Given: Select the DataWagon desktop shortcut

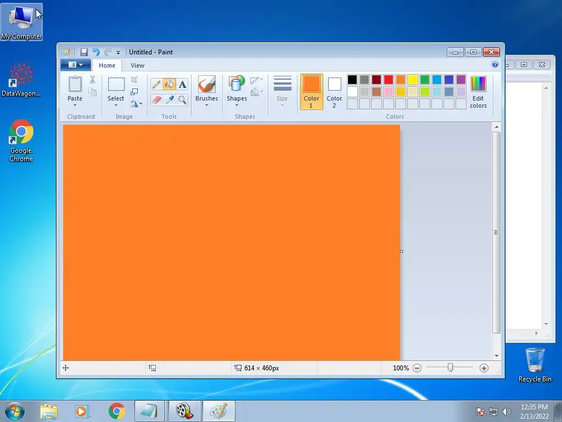Looking at the screenshot, I should 21,80.
